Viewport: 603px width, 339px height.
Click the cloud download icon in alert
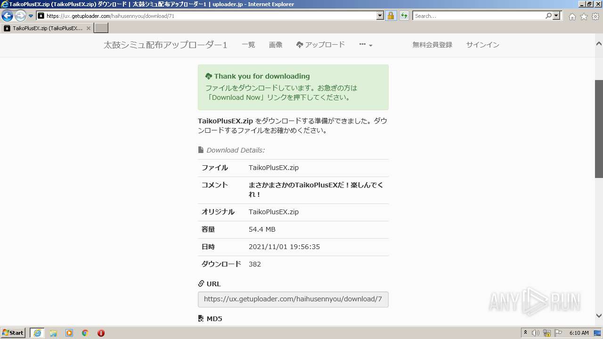click(209, 76)
